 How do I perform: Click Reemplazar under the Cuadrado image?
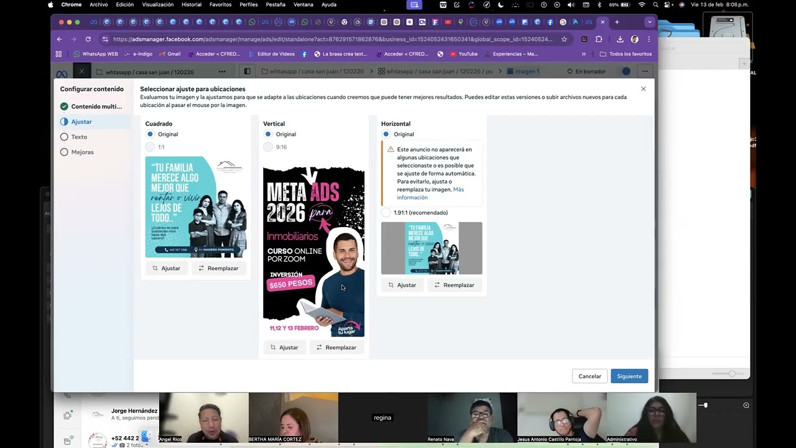218,268
